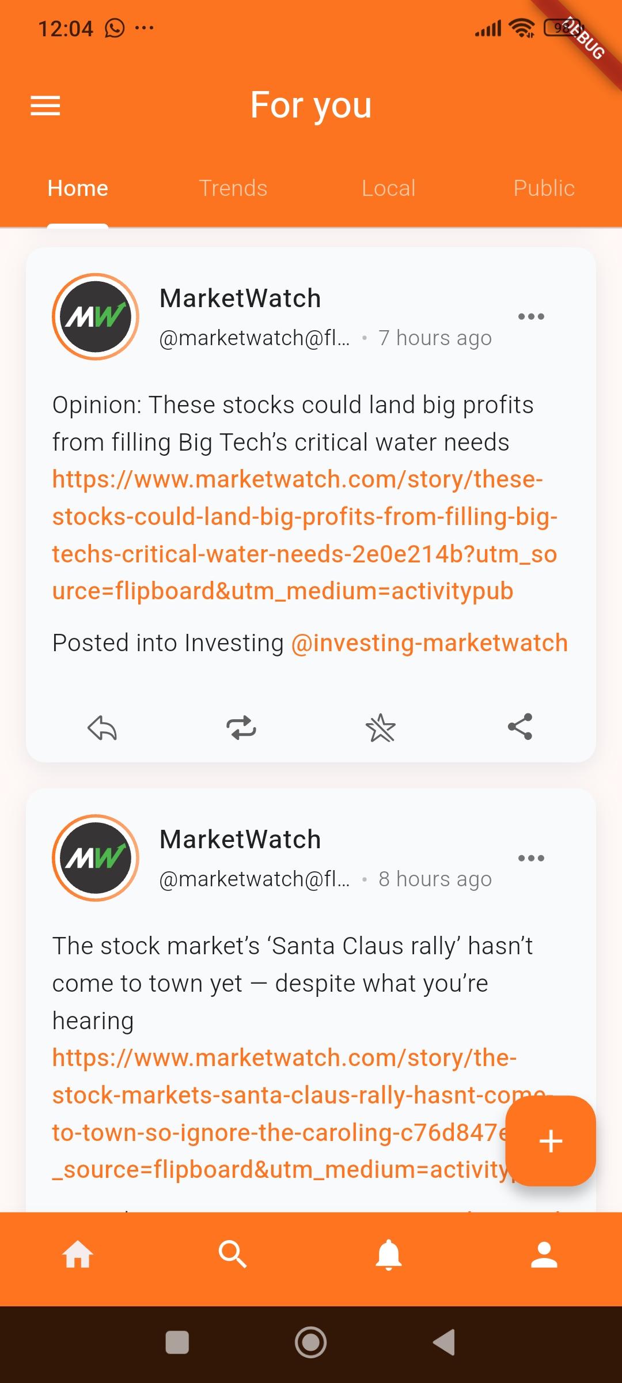Favorite the first MarketWatch post
The width and height of the screenshot is (622, 1383).
click(x=381, y=728)
